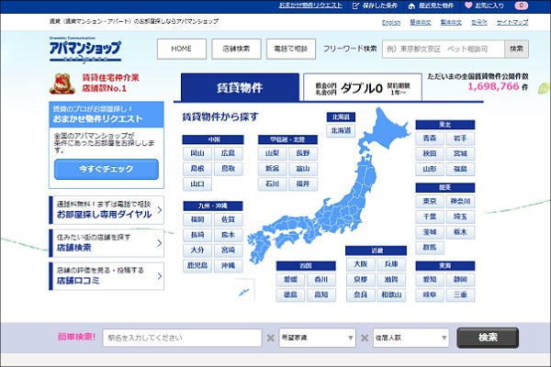Choose 岡山 in the 中国 group

[x=197, y=153]
